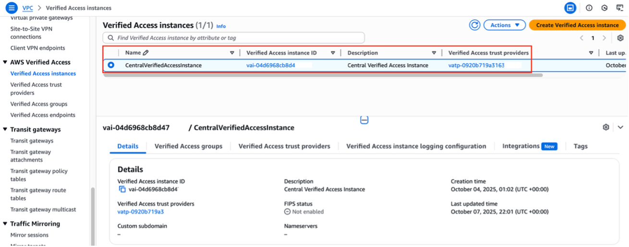Viewport: 629px width, 247px height.
Task: Open the hamburger navigation menu
Action: click(11, 8)
